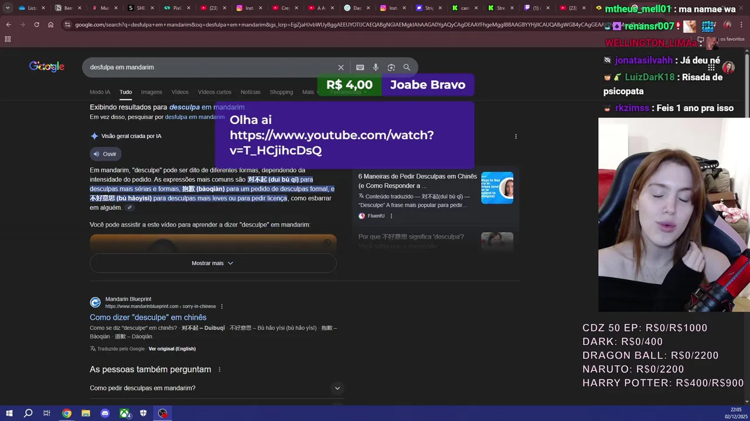Open options for the Mandarin Blueprint result

(x=221, y=306)
